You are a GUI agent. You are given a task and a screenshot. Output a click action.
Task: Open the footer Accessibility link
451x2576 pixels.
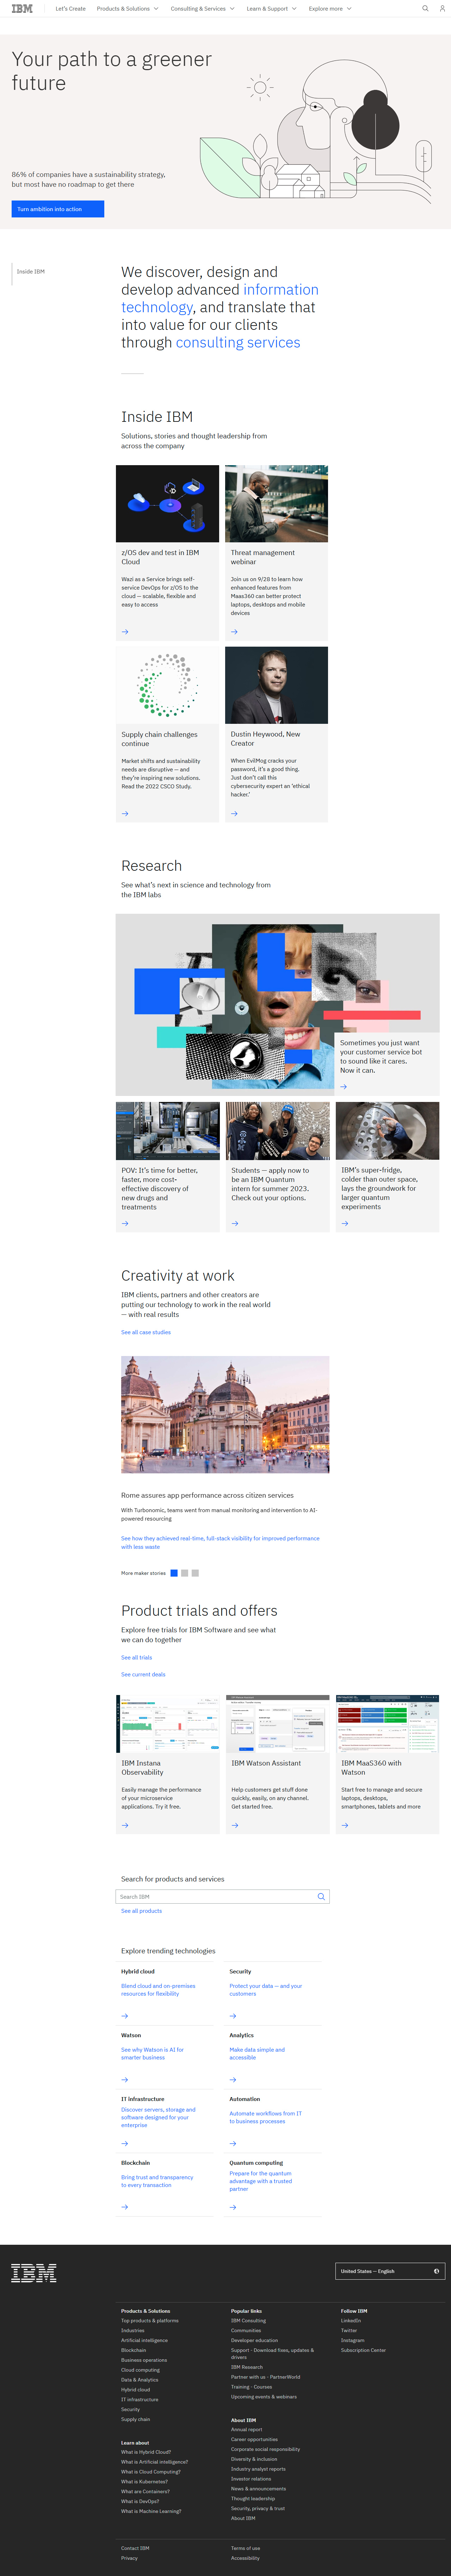click(245, 2558)
